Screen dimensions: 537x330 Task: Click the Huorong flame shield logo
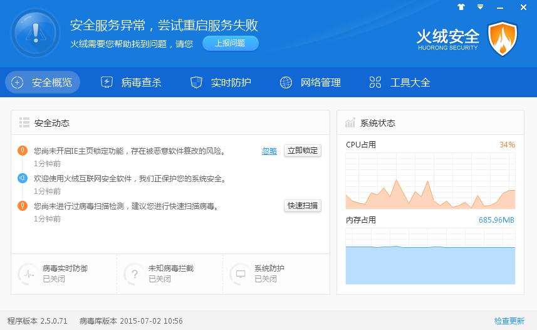coord(502,39)
